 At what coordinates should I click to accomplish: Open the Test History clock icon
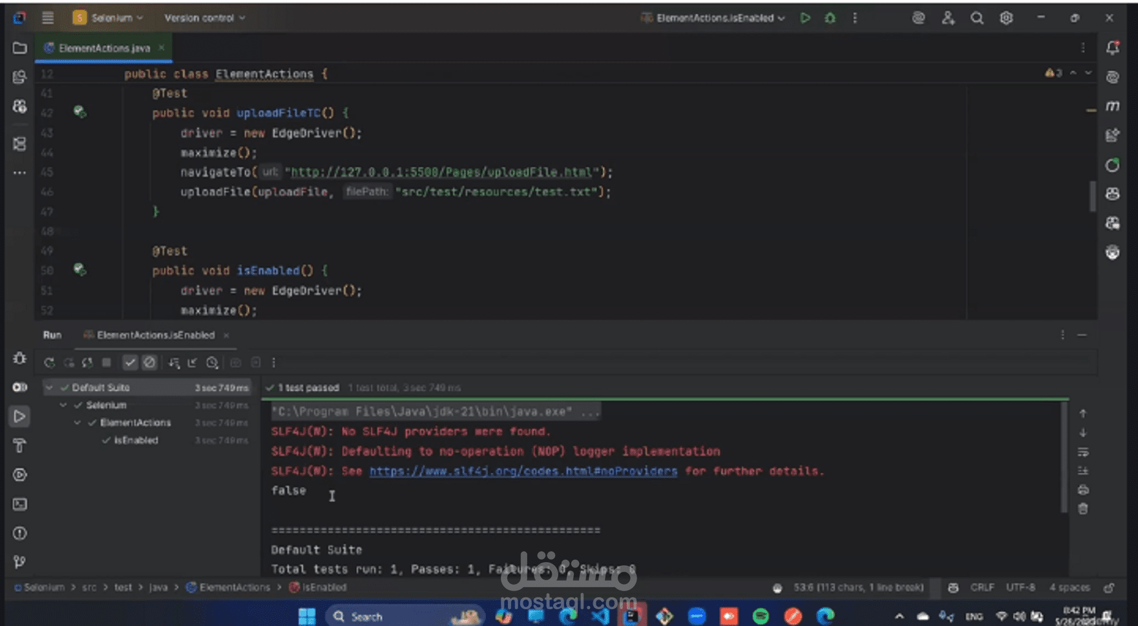(212, 363)
